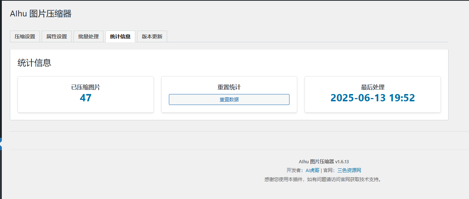Click the compressed image count 47
This screenshot has height=199, width=469.
pyautogui.click(x=86, y=98)
